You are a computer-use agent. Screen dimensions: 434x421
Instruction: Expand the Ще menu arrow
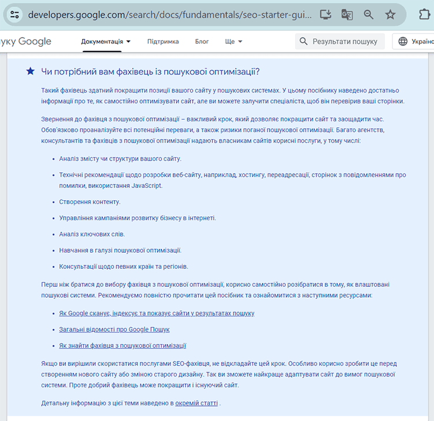pos(240,42)
